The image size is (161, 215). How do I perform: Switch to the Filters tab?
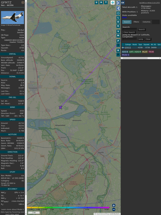(x=136, y=22)
